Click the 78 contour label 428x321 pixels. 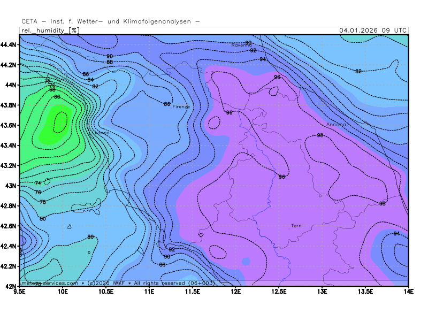coord(43,202)
